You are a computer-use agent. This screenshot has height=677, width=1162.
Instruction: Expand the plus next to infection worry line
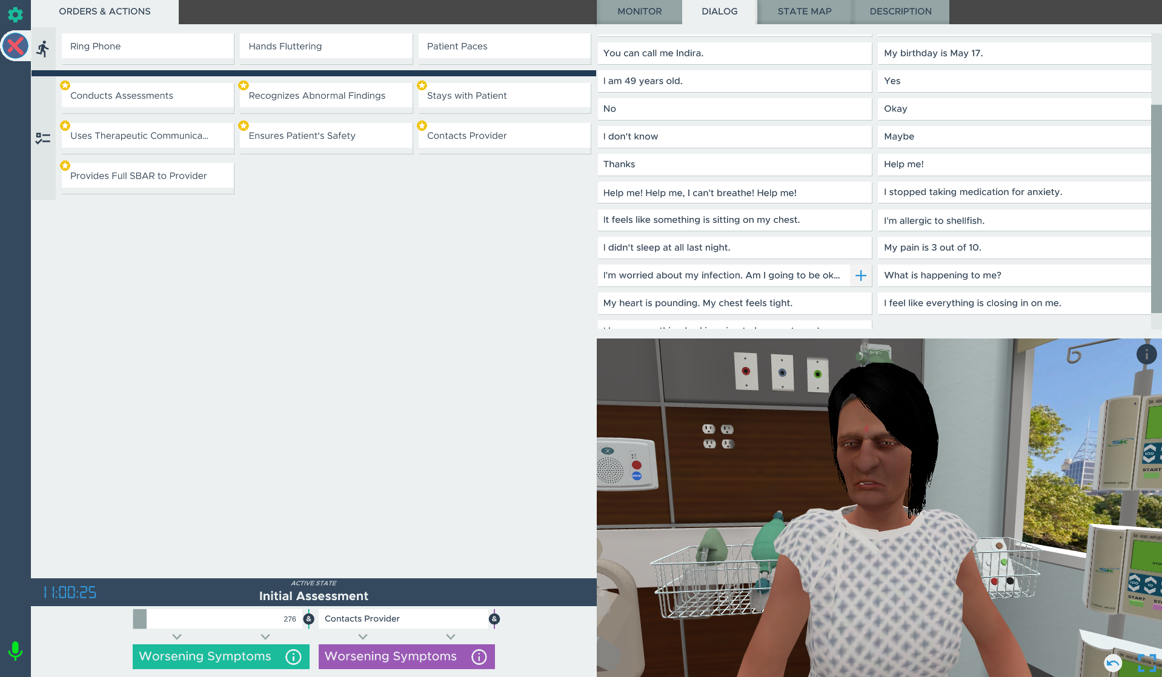860,276
